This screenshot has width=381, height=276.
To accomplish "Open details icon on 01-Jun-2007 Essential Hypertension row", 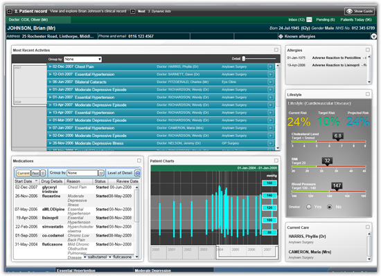I will 270,98.
